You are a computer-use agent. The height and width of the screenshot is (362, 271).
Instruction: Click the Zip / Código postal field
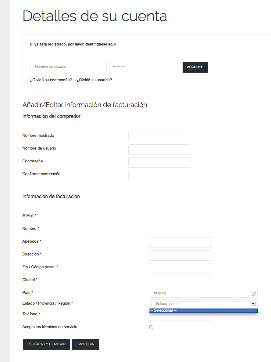(x=180, y=268)
